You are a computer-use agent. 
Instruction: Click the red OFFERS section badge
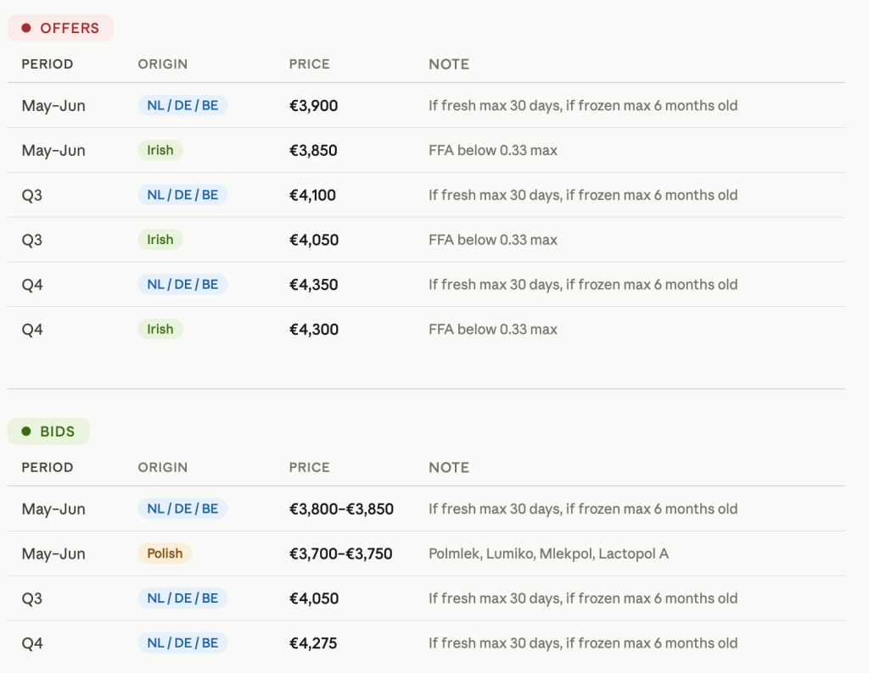pyautogui.click(x=60, y=28)
